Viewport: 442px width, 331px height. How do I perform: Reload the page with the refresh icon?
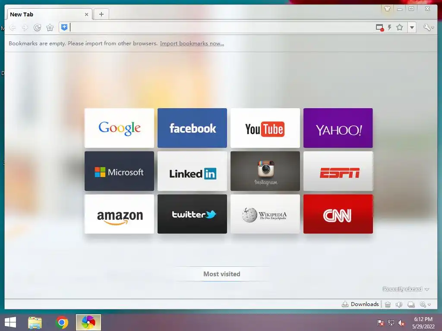[x=37, y=27]
